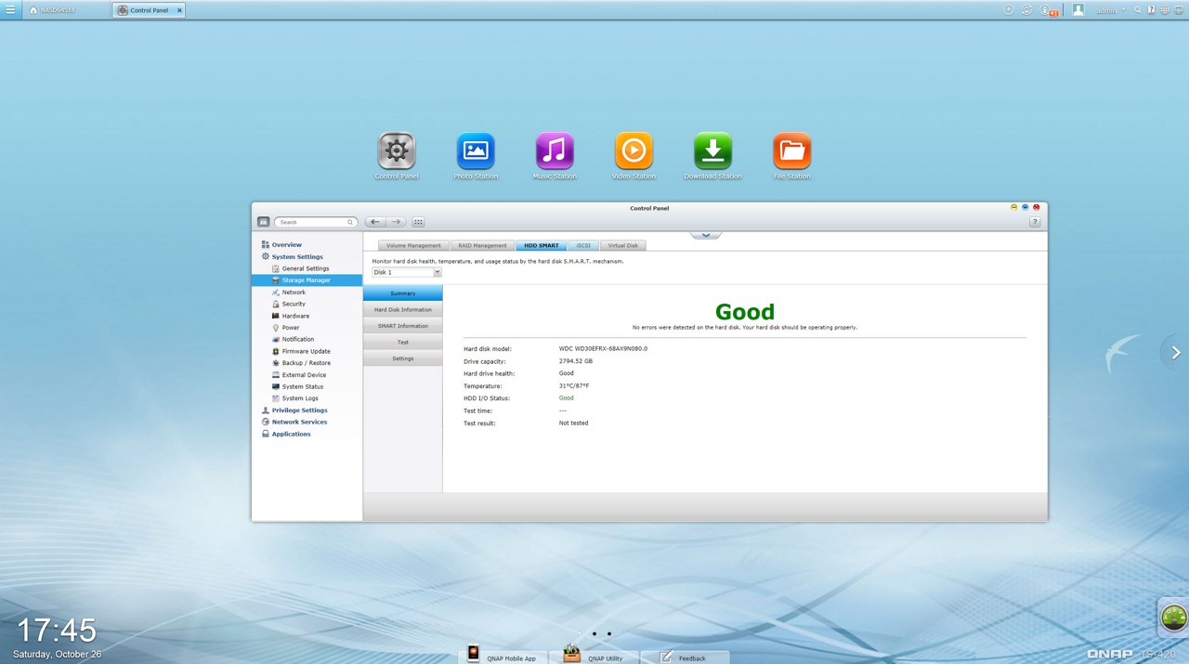The height and width of the screenshot is (664, 1189).
Task: Select the Summary side tab
Action: point(403,293)
